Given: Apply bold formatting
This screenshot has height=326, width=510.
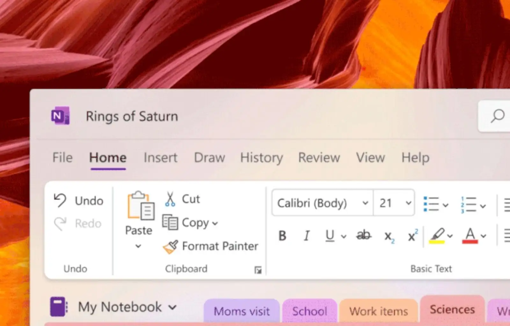Looking at the screenshot, I should click(x=282, y=236).
